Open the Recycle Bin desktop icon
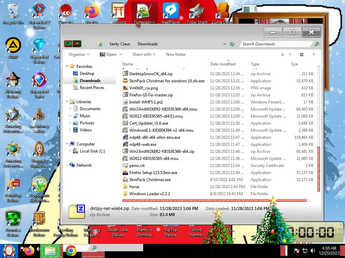The height and width of the screenshot is (258, 345). [x=13, y=13]
